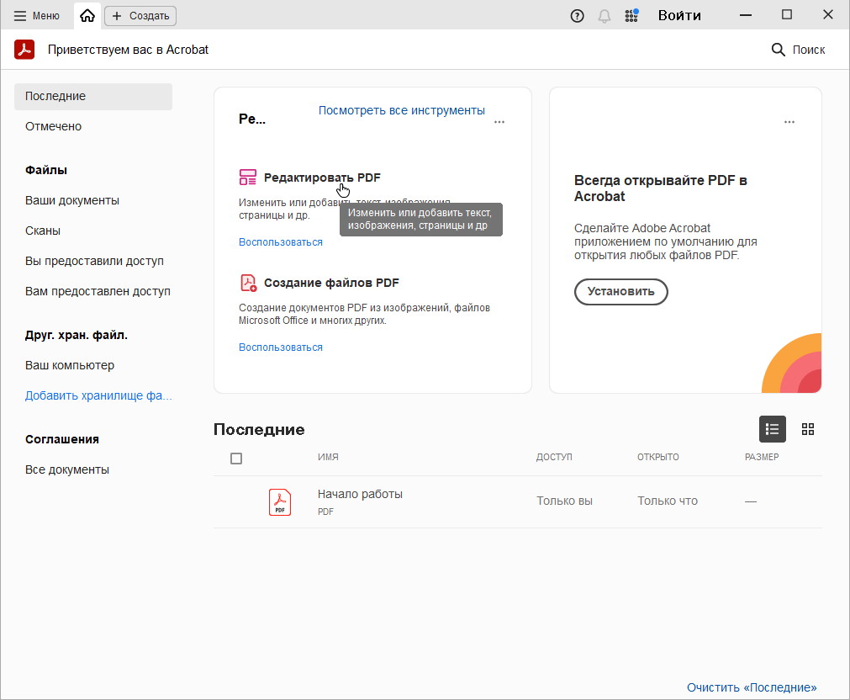Select Последние in the sidebar
This screenshot has width=850, height=700.
point(93,96)
